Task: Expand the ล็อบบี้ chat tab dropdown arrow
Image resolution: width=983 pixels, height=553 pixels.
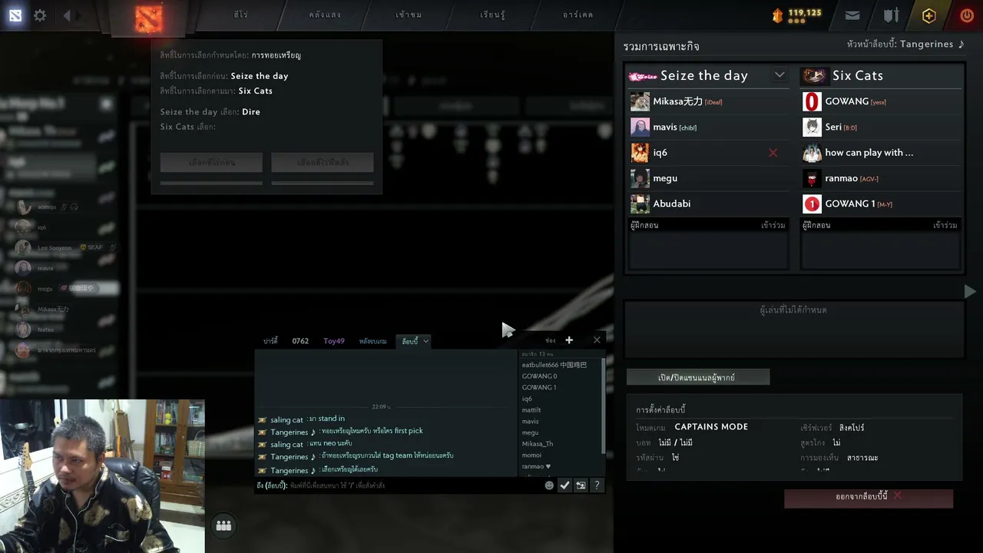Action: click(x=425, y=341)
